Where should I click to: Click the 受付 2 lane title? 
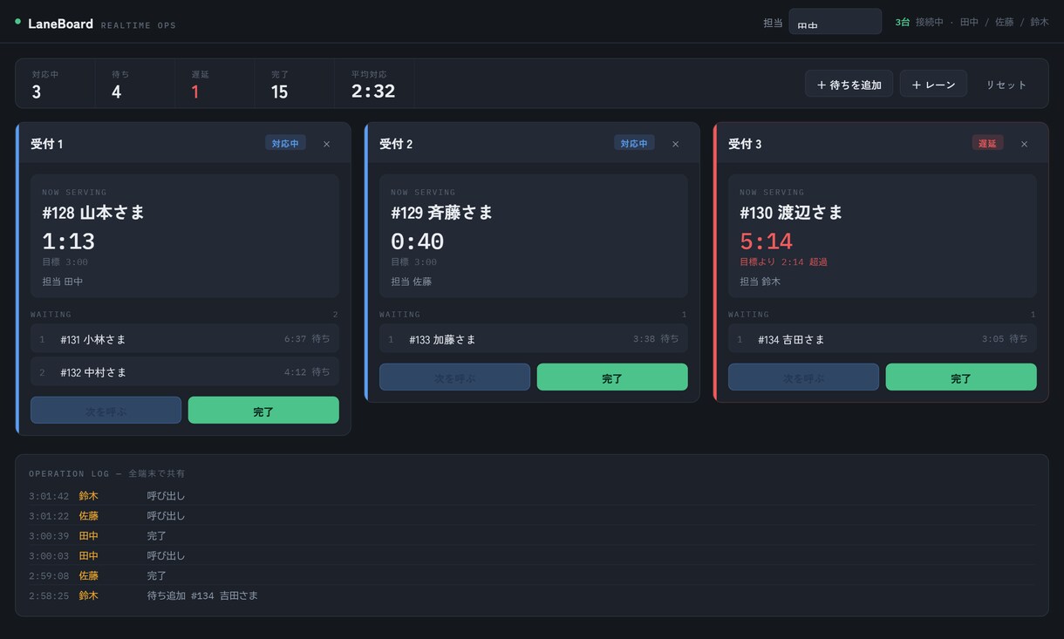pyautogui.click(x=396, y=144)
